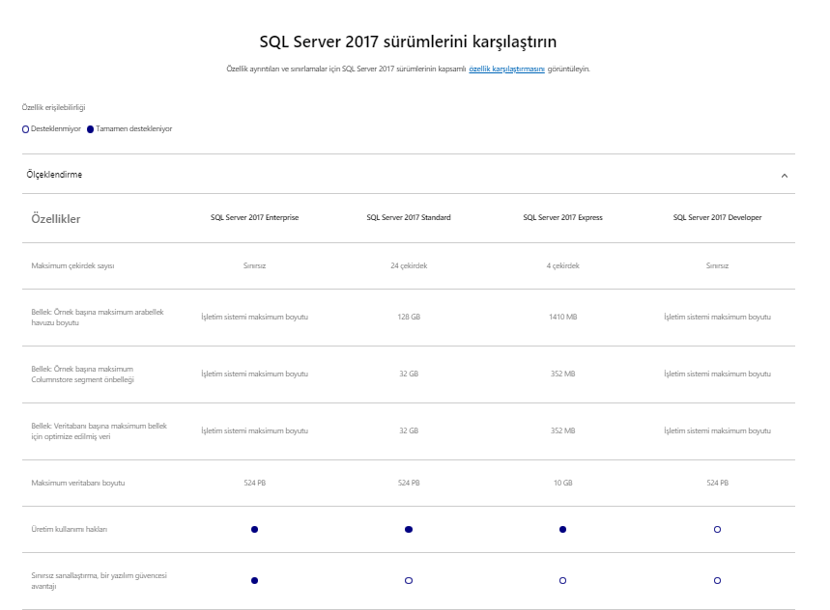Select the SQL Server 2017 Developer column header
This screenshot has height=610, width=830.
(x=717, y=217)
